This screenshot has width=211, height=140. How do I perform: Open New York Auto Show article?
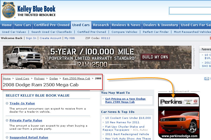128,138
